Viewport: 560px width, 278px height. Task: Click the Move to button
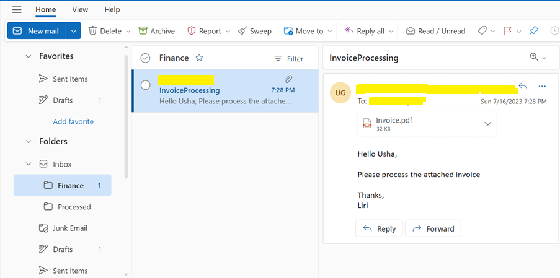point(304,31)
